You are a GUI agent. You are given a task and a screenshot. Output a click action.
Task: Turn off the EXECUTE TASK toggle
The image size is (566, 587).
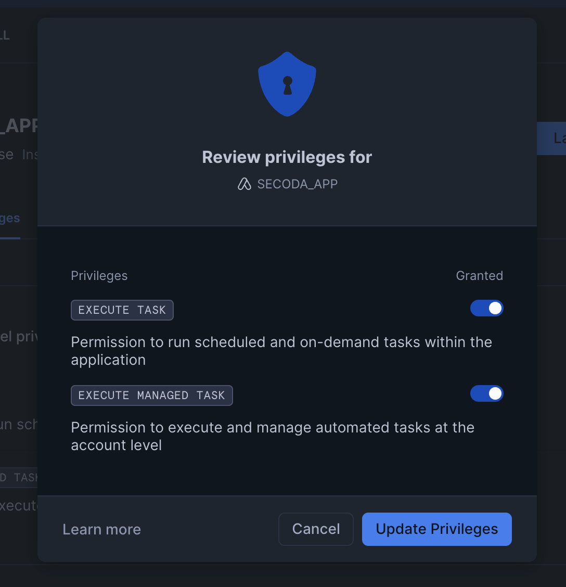(486, 308)
